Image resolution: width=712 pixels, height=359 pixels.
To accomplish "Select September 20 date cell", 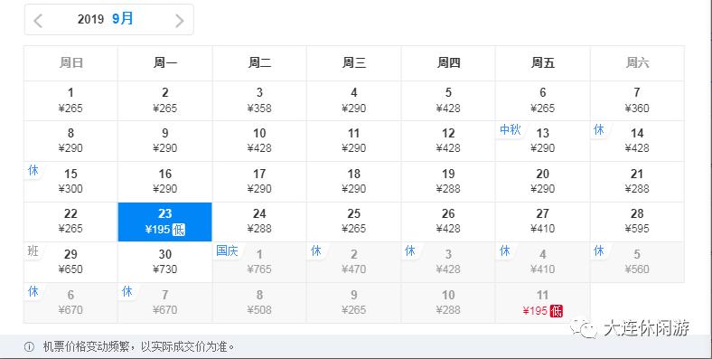I will tap(543, 182).
